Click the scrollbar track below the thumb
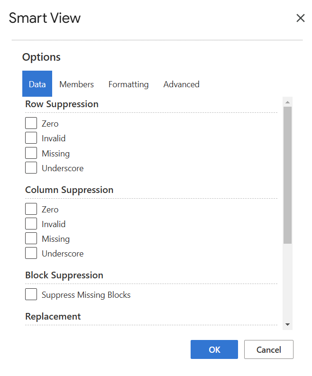 pos(287,282)
